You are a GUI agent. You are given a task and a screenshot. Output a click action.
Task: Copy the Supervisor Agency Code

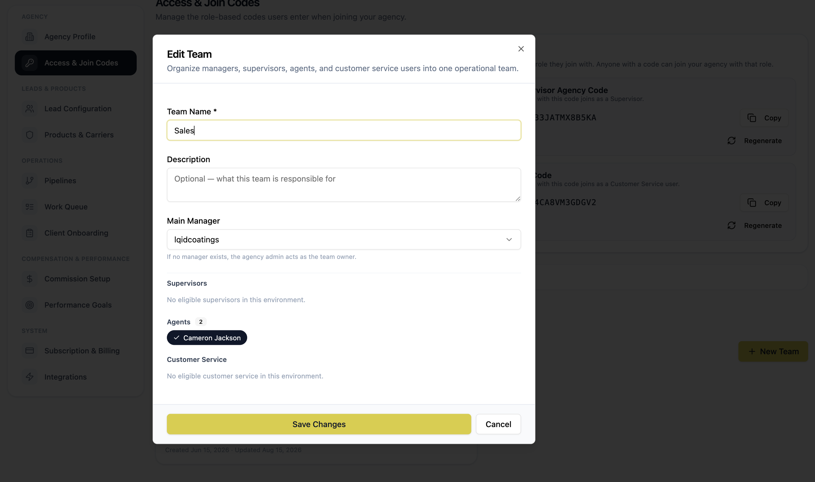tap(764, 118)
